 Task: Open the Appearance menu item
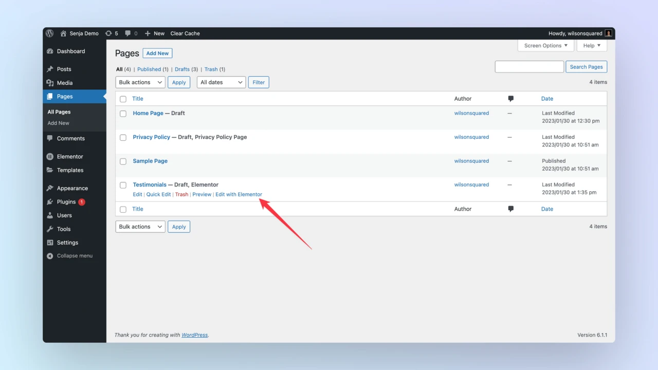72,189
